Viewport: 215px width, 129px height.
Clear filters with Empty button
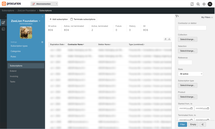193,124
